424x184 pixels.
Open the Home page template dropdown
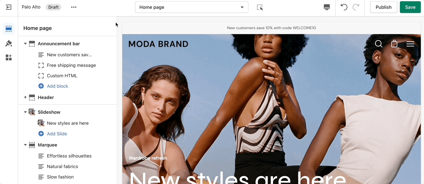point(192,7)
